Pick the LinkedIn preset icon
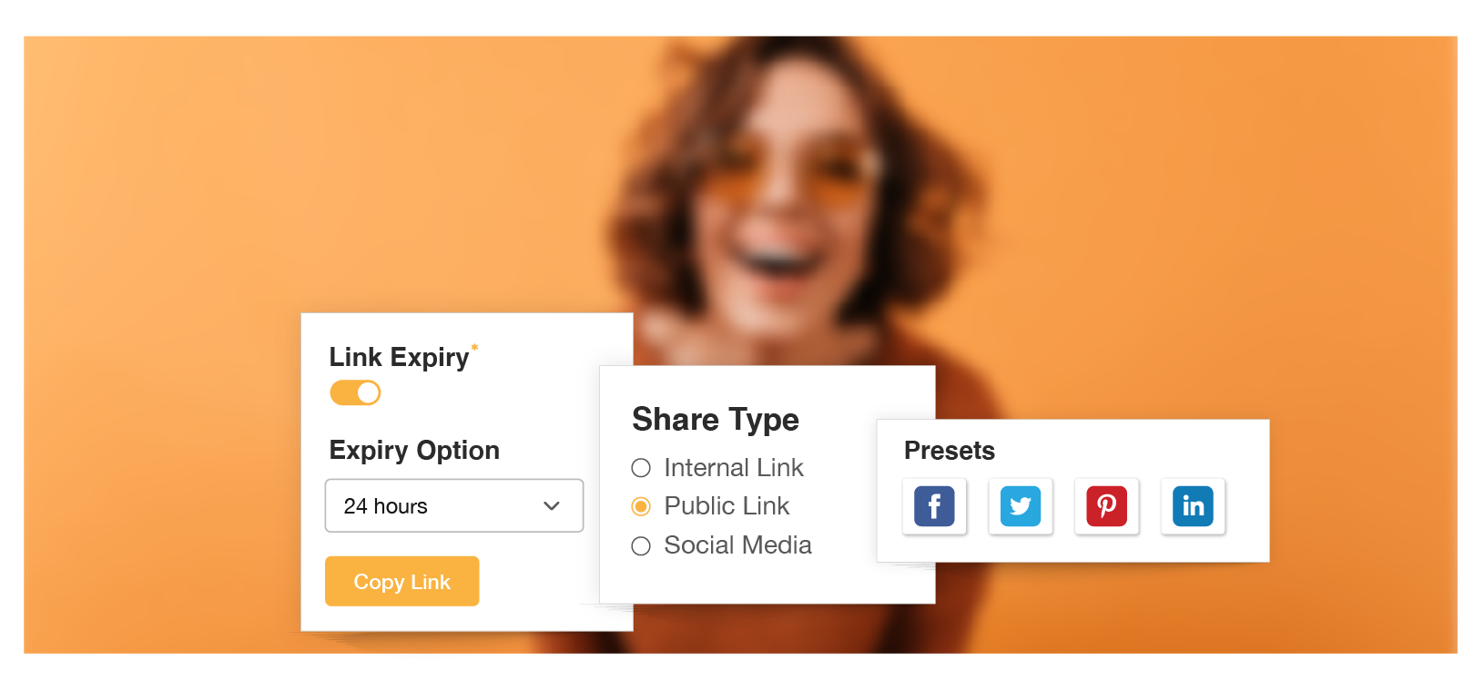Image resolution: width=1484 pixels, height=692 pixels. point(1193,506)
